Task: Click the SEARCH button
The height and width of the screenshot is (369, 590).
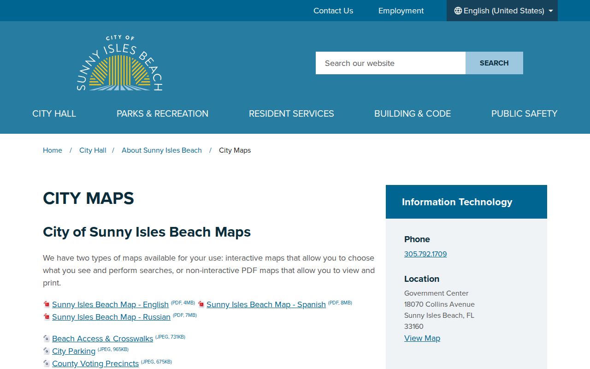Action: (x=494, y=63)
